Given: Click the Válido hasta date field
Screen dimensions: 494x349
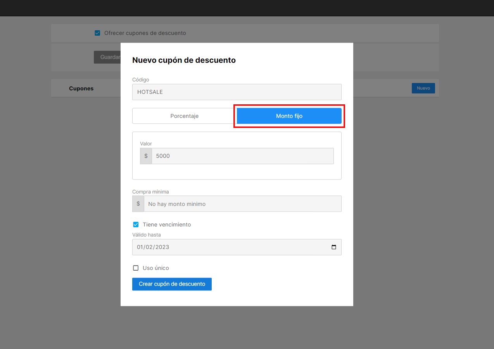Looking at the screenshot, I should tap(237, 247).
